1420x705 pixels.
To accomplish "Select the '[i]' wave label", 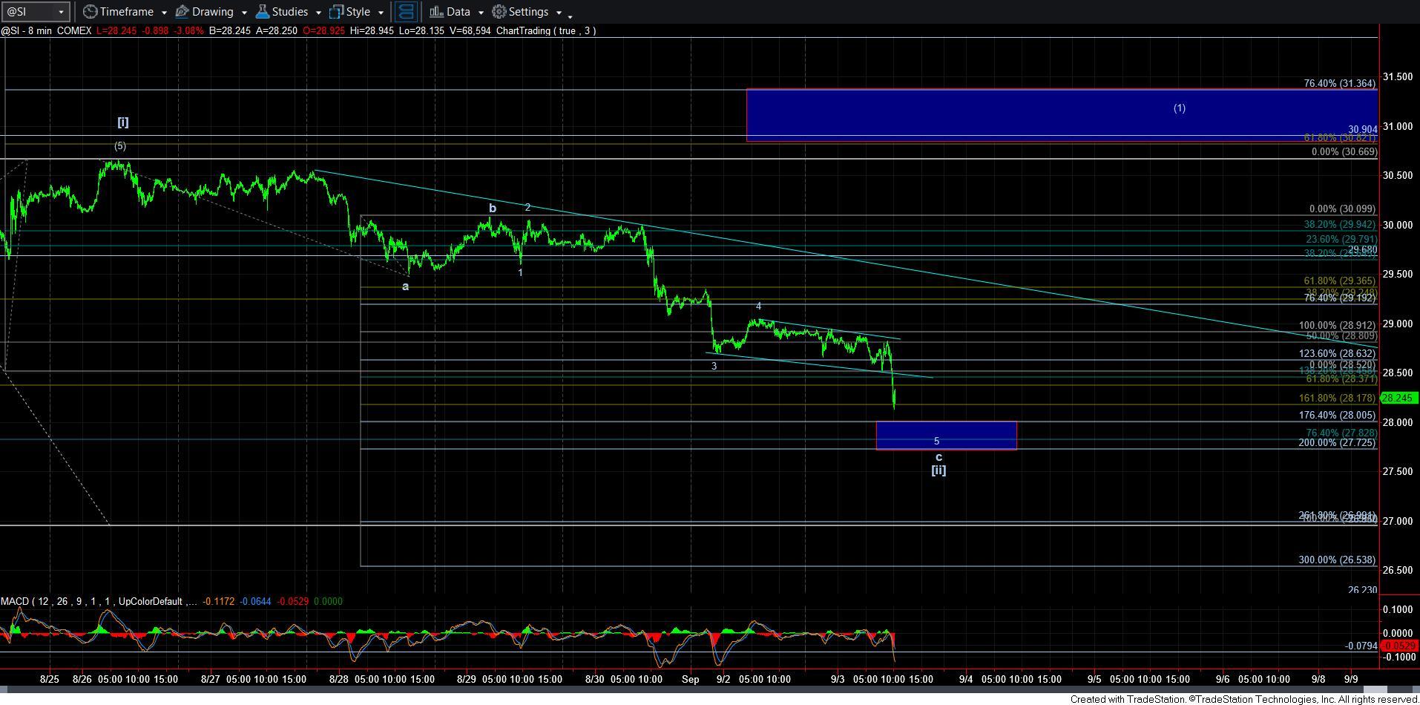I will click(x=122, y=122).
